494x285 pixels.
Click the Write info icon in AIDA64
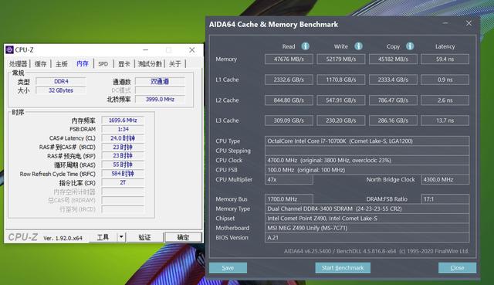tap(358, 46)
